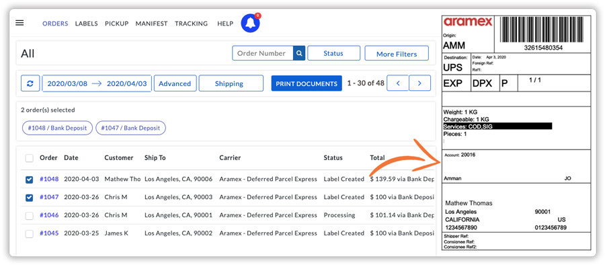Click the All heading
This screenshot has height=265, width=605.
click(28, 53)
